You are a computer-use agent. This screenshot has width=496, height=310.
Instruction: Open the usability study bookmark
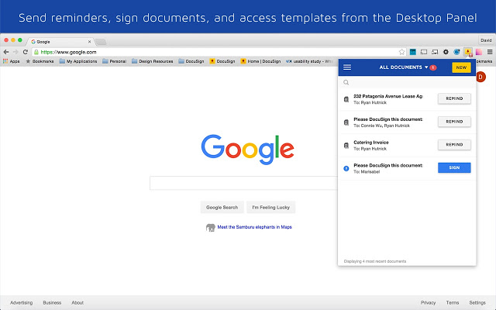click(309, 61)
